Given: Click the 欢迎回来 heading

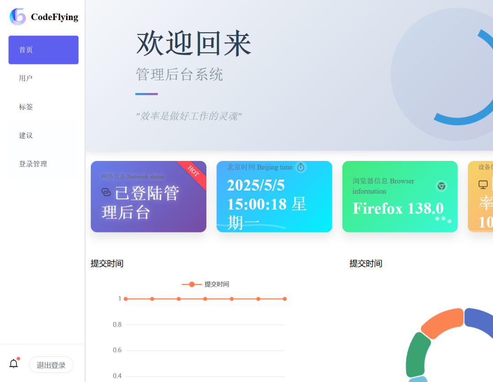Looking at the screenshot, I should (194, 44).
